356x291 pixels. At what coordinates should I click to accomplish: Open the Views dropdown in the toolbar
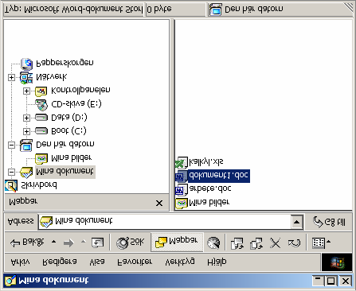[321, 242]
